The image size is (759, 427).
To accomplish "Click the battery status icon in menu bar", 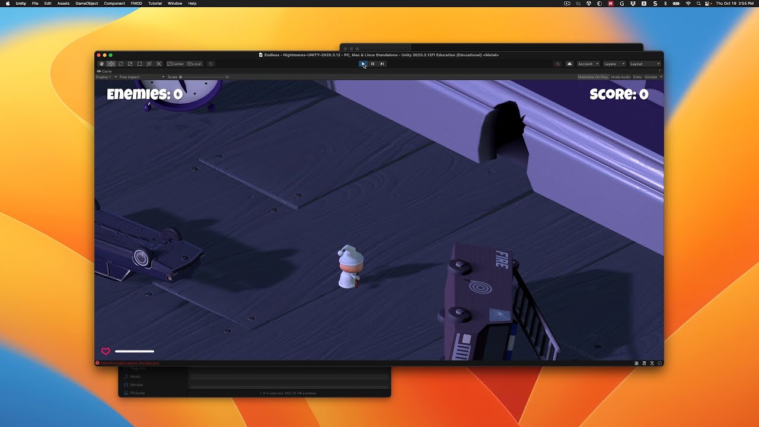I will pos(677,4).
